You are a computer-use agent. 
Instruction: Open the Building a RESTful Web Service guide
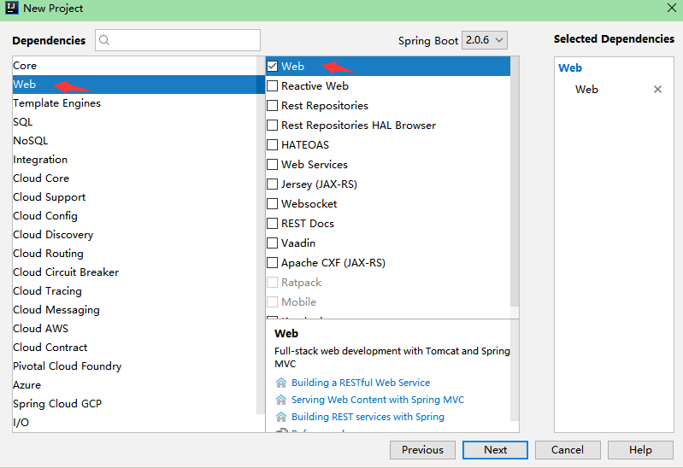pyautogui.click(x=361, y=383)
